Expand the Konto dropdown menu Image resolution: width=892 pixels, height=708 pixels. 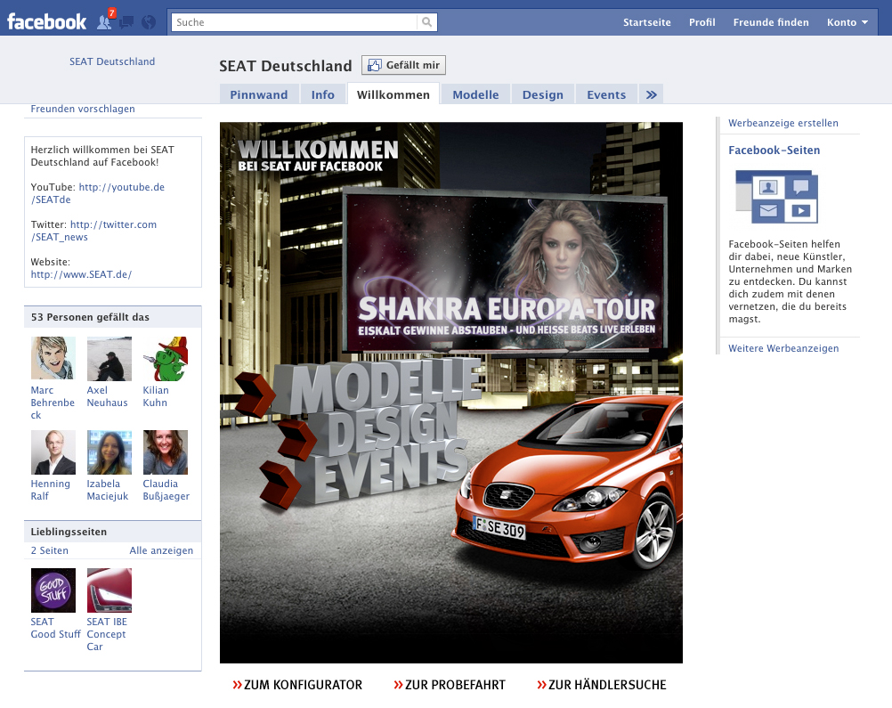point(847,22)
